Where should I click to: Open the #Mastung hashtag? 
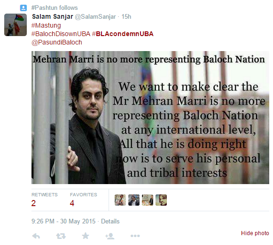(46, 25)
